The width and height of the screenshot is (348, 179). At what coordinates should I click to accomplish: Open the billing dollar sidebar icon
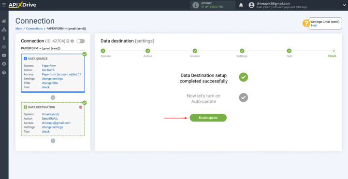tap(4, 38)
